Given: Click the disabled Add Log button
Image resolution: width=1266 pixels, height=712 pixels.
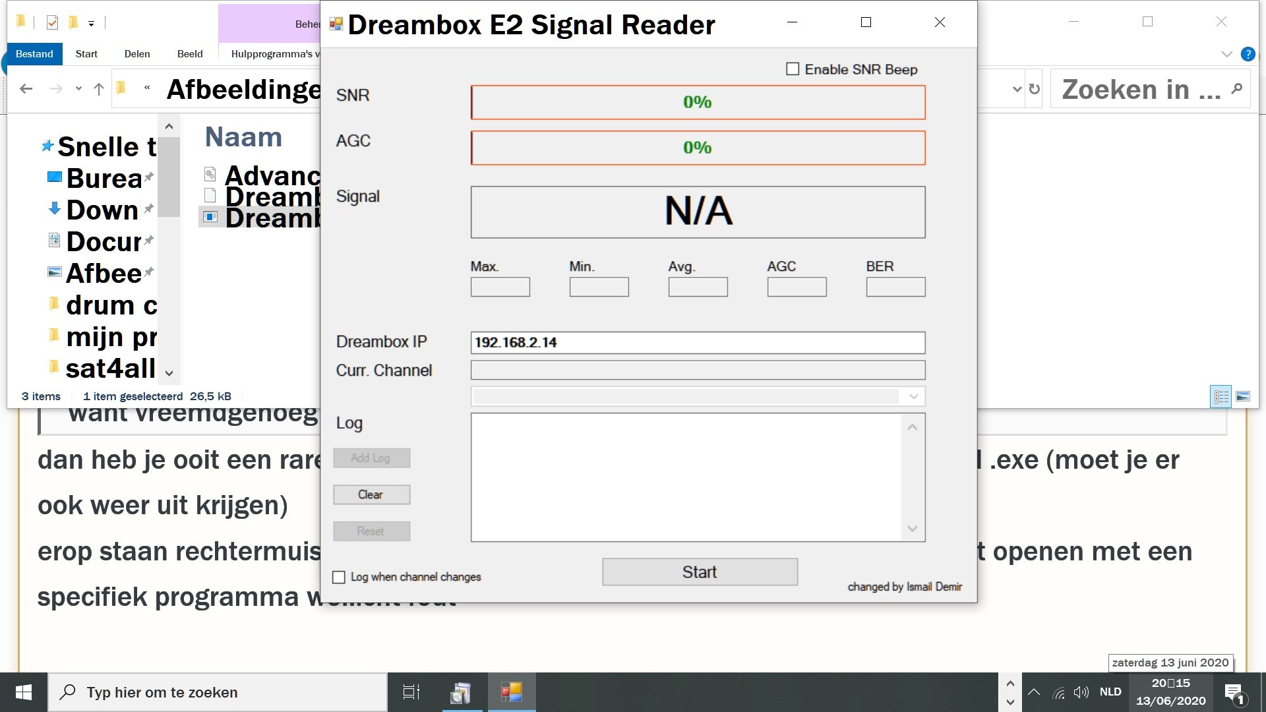Looking at the screenshot, I should click(371, 458).
